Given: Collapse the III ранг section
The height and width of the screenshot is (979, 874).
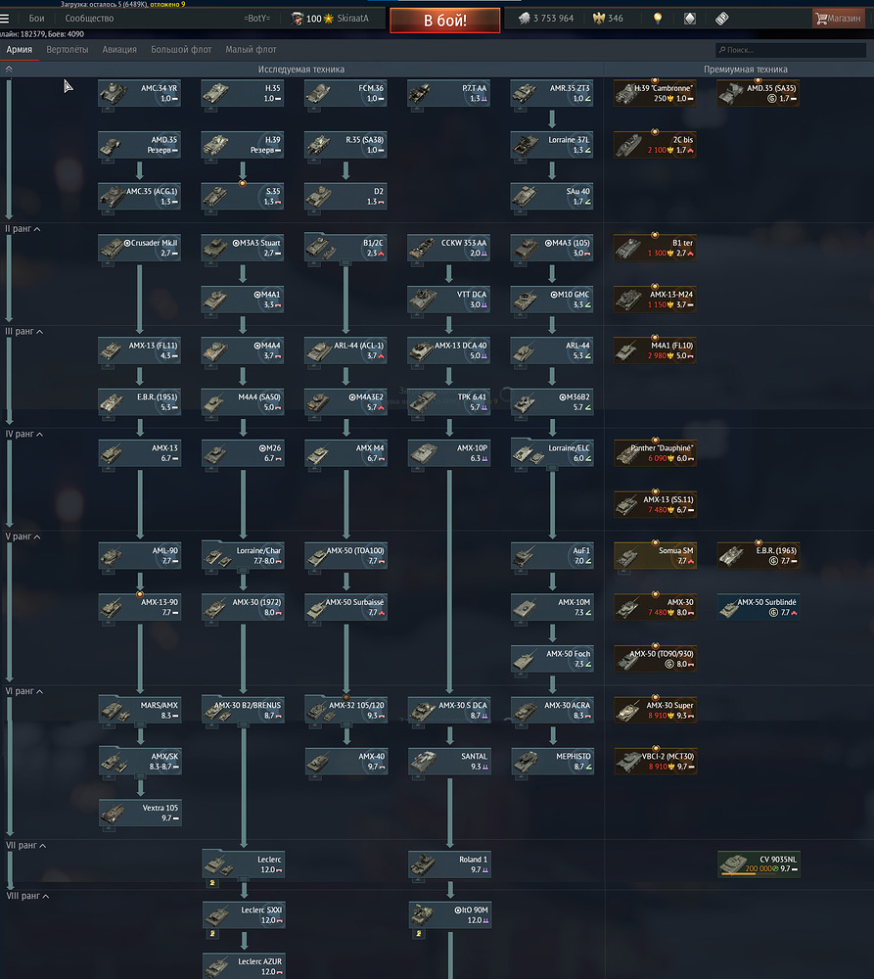Looking at the screenshot, I should (24, 332).
